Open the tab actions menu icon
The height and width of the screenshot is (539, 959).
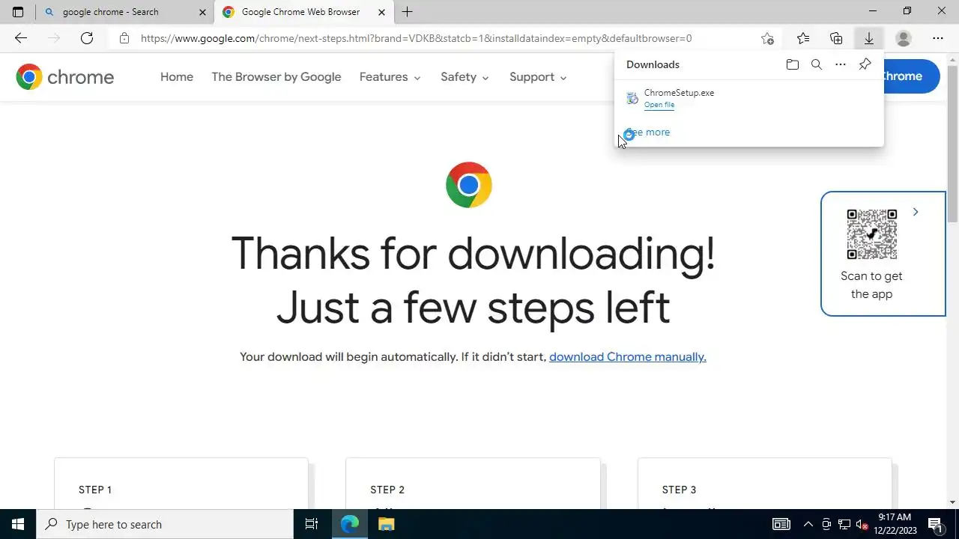click(x=18, y=12)
